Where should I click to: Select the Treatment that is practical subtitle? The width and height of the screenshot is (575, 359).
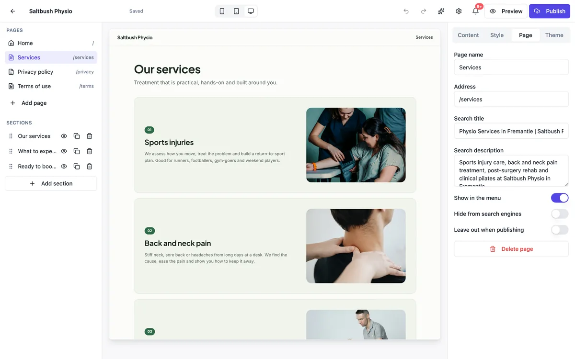(x=206, y=82)
